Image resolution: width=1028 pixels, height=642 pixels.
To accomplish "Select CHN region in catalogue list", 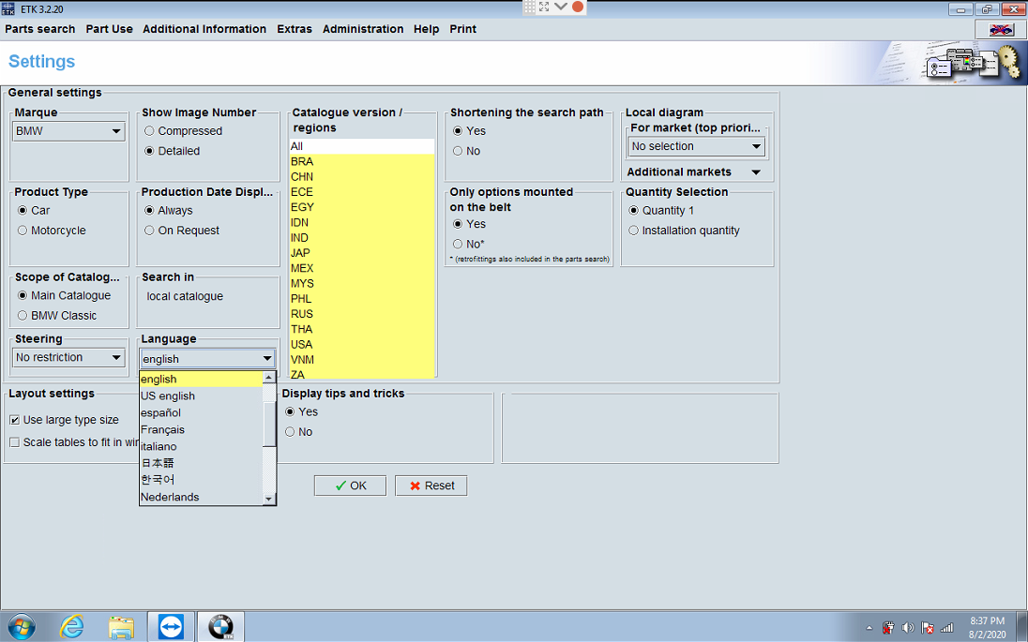I will pos(361,177).
